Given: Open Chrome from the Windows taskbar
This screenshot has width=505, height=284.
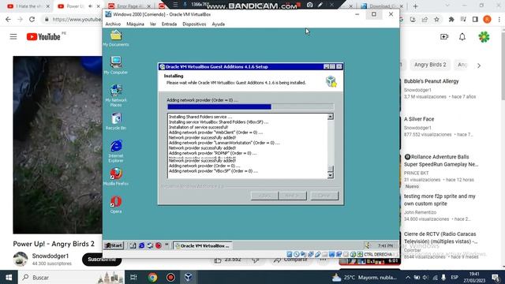Looking at the screenshot, I should [x=152, y=277].
